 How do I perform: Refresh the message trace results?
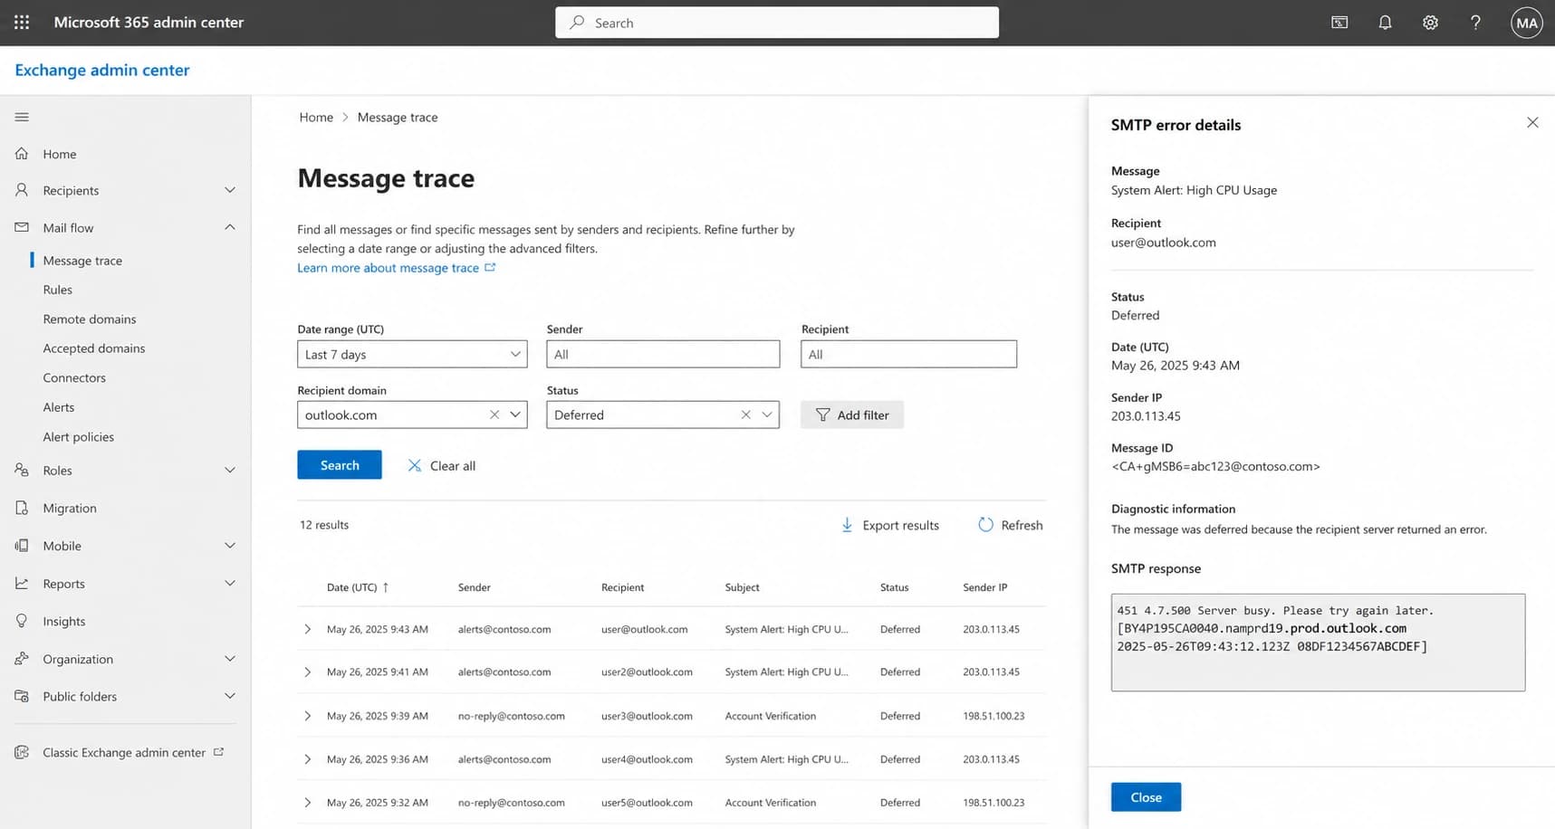(x=1011, y=525)
